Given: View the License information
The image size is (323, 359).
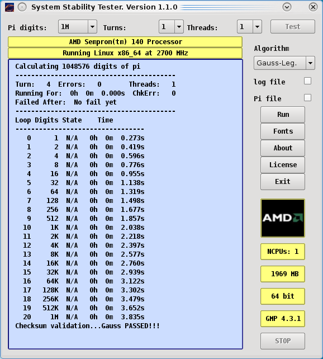Looking at the screenshot, I should click(x=283, y=165).
